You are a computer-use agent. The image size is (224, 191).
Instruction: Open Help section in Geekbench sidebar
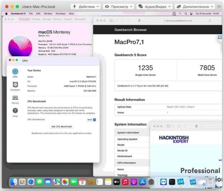pos(15,112)
